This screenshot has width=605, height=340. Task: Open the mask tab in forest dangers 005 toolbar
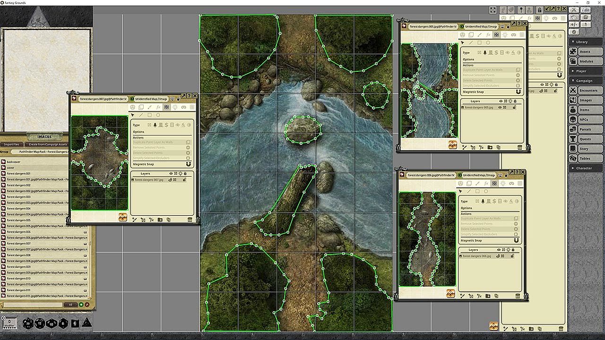(513, 35)
